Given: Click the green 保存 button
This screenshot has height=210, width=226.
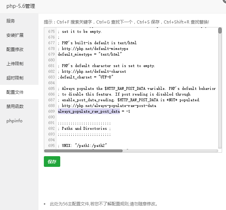Looking at the screenshot, I should coord(52,162).
